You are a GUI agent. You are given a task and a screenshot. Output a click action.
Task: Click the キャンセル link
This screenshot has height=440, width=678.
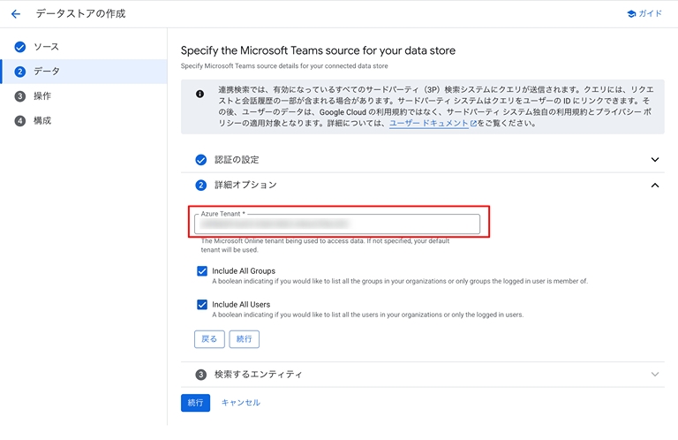[241, 403]
